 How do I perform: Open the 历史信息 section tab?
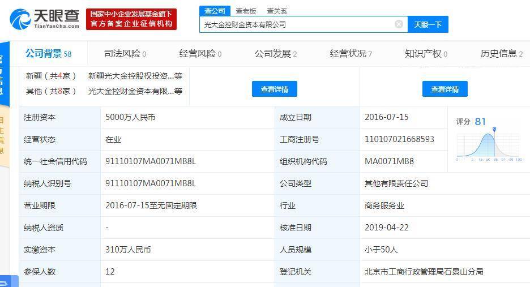502,53
